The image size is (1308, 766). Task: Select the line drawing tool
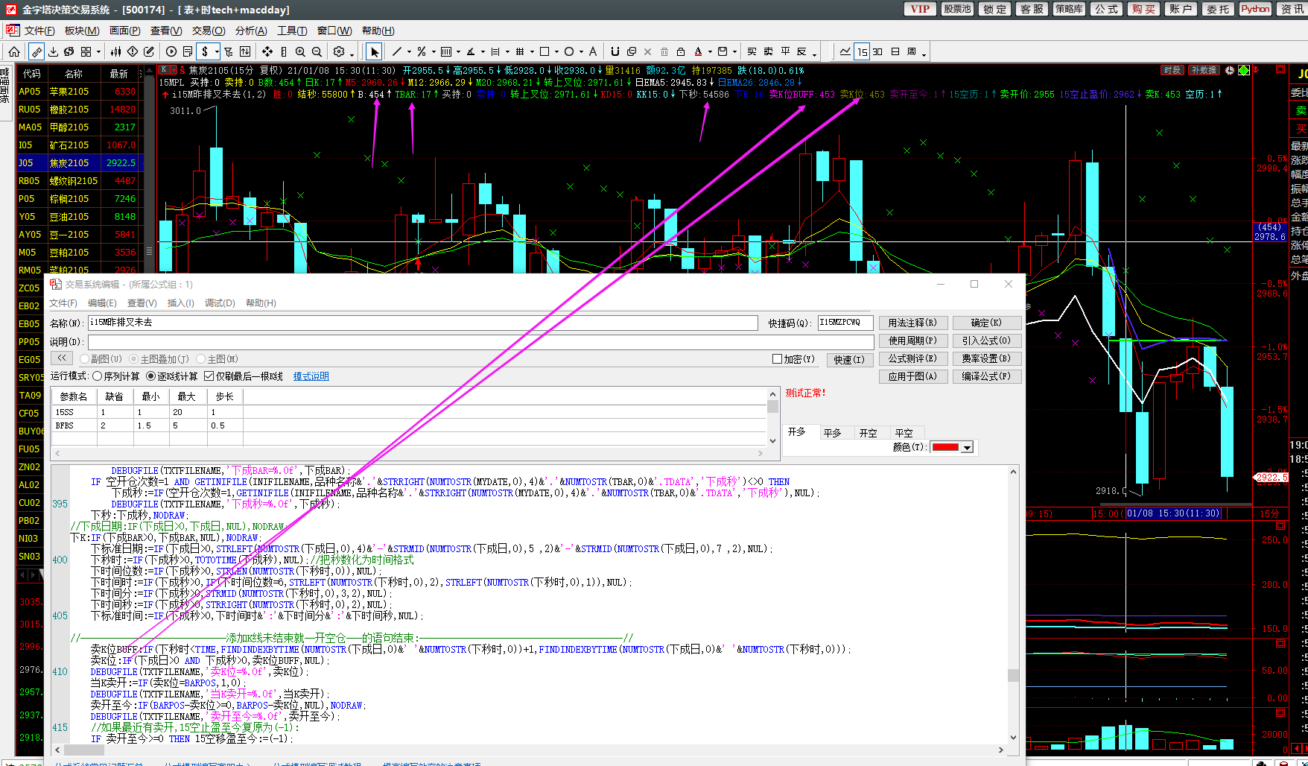point(397,51)
